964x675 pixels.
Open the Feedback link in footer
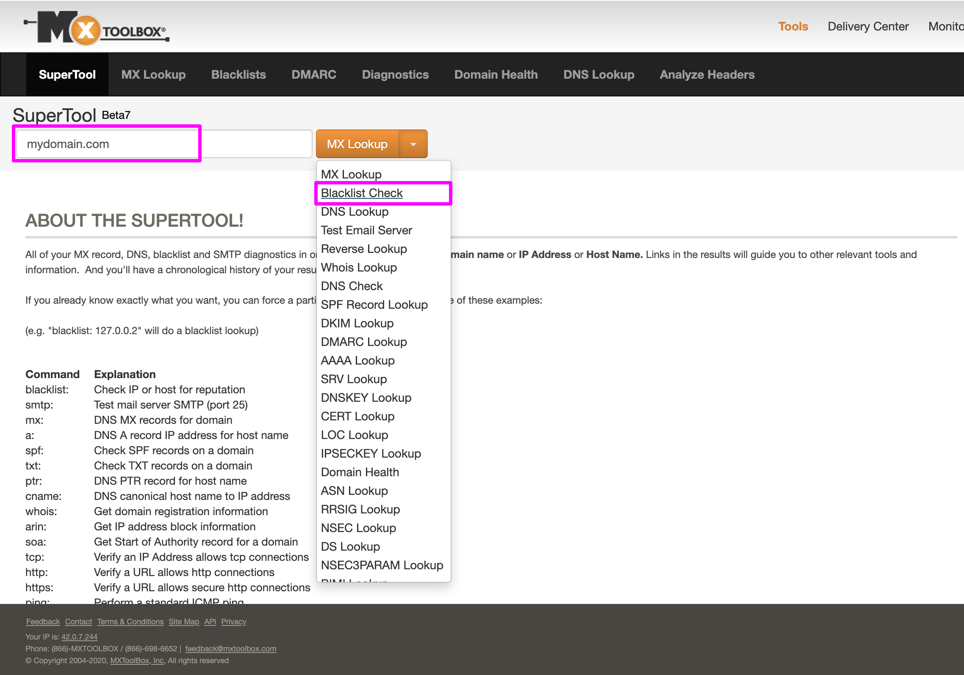[x=42, y=621]
